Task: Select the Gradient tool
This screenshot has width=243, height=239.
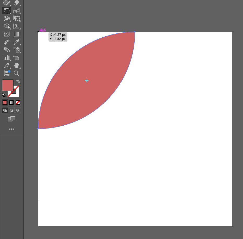Action: click(x=16, y=34)
